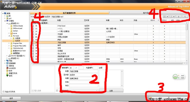This screenshot has height=102, width=190.
Task: Select the 为自己骄傲 track row
Action: [x=108, y=42]
